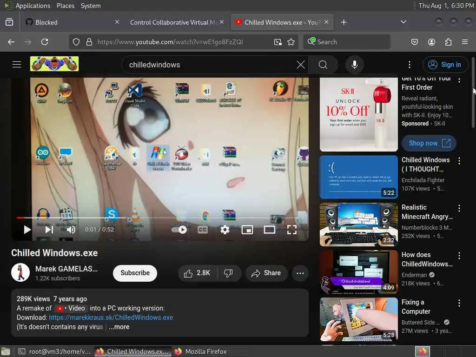Open the Extensions puzzle icon

(448, 42)
